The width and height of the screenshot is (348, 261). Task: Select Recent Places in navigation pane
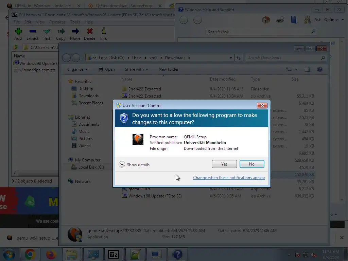87,103
